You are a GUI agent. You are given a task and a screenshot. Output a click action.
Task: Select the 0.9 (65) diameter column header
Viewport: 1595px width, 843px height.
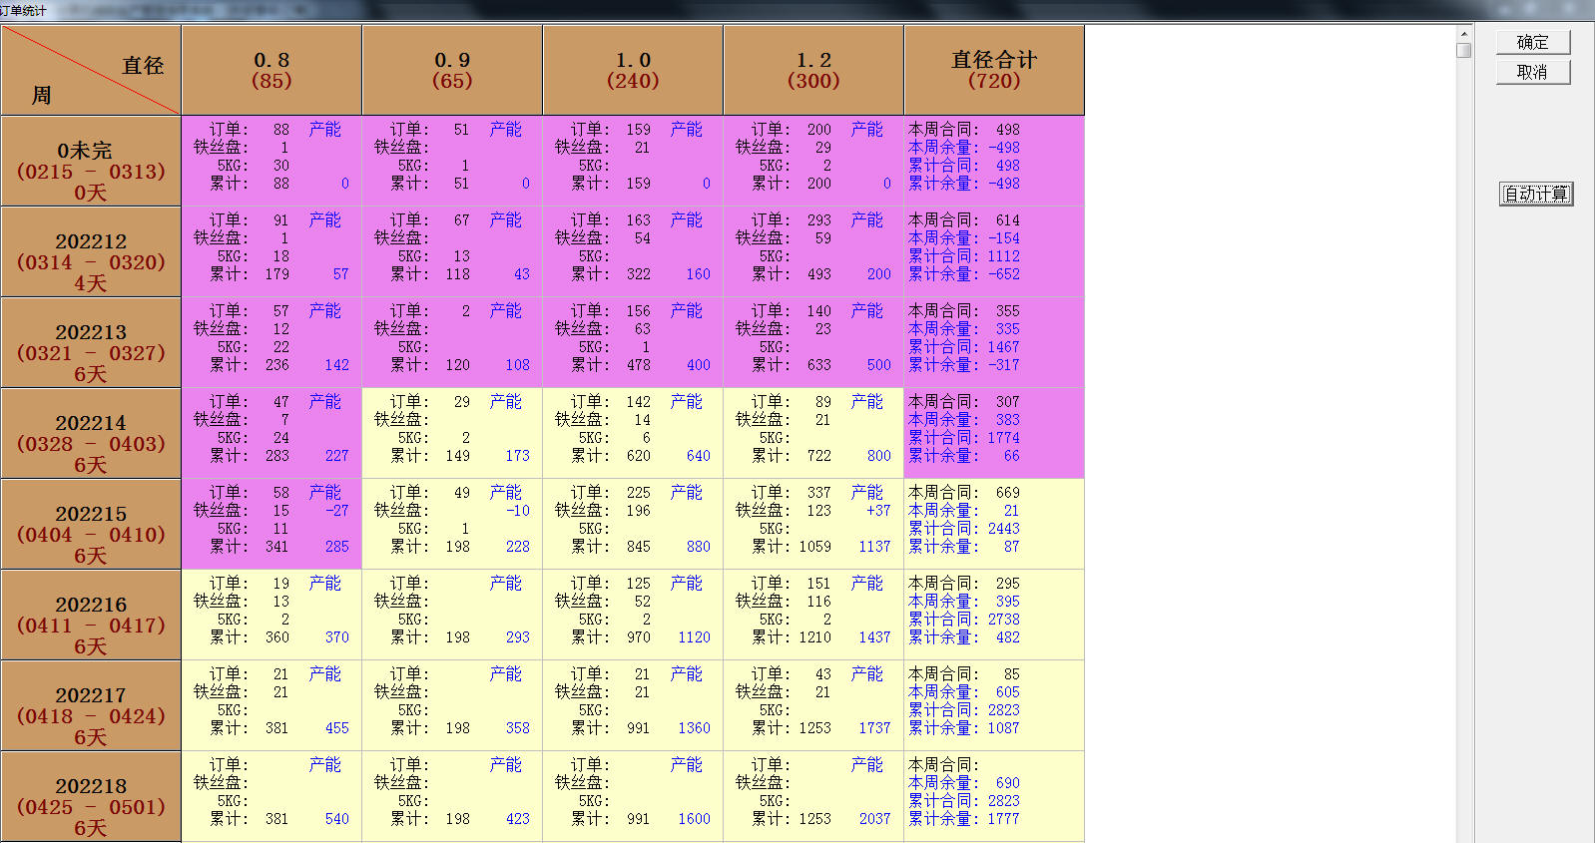452,70
